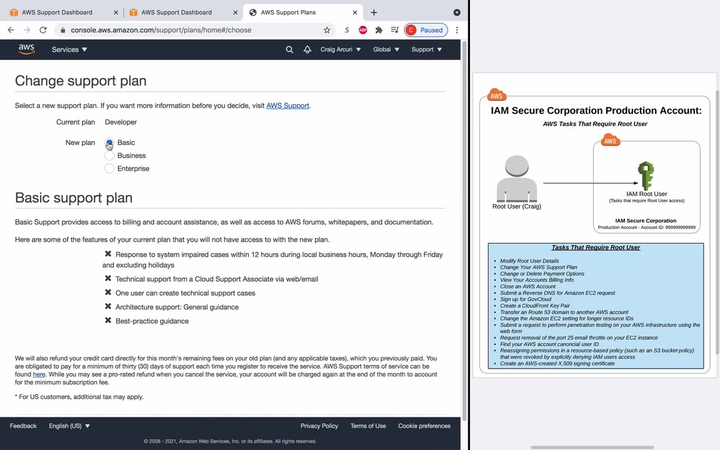Click 'Best-practice guidance' feature text
The image size is (720, 450).
coord(152,321)
